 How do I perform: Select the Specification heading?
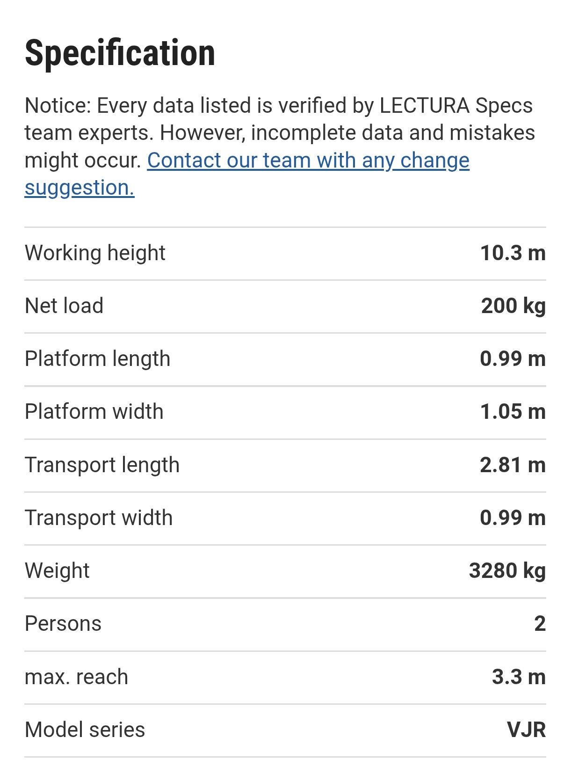(120, 53)
